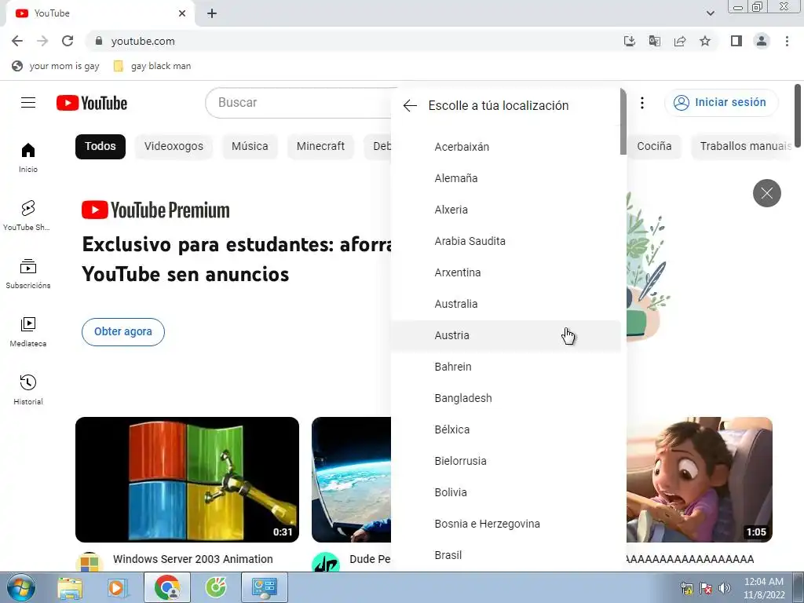
Task: Click the Chrome taskbar icon
Action: click(167, 587)
